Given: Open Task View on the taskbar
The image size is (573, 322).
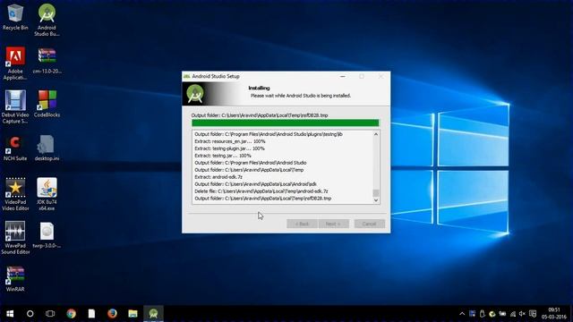Looking at the screenshot, I should tap(50, 314).
